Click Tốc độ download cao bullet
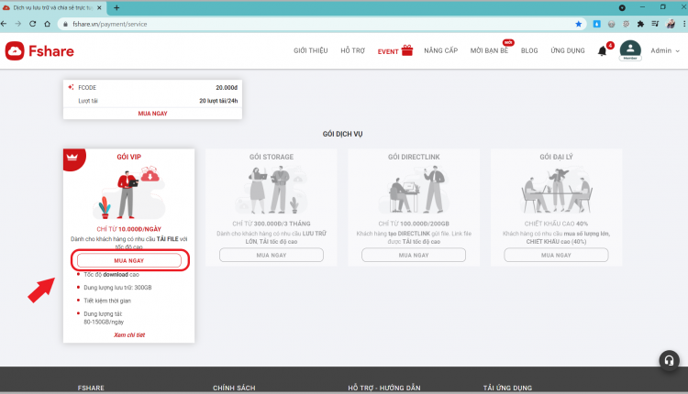The height and width of the screenshot is (394, 688). click(111, 274)
